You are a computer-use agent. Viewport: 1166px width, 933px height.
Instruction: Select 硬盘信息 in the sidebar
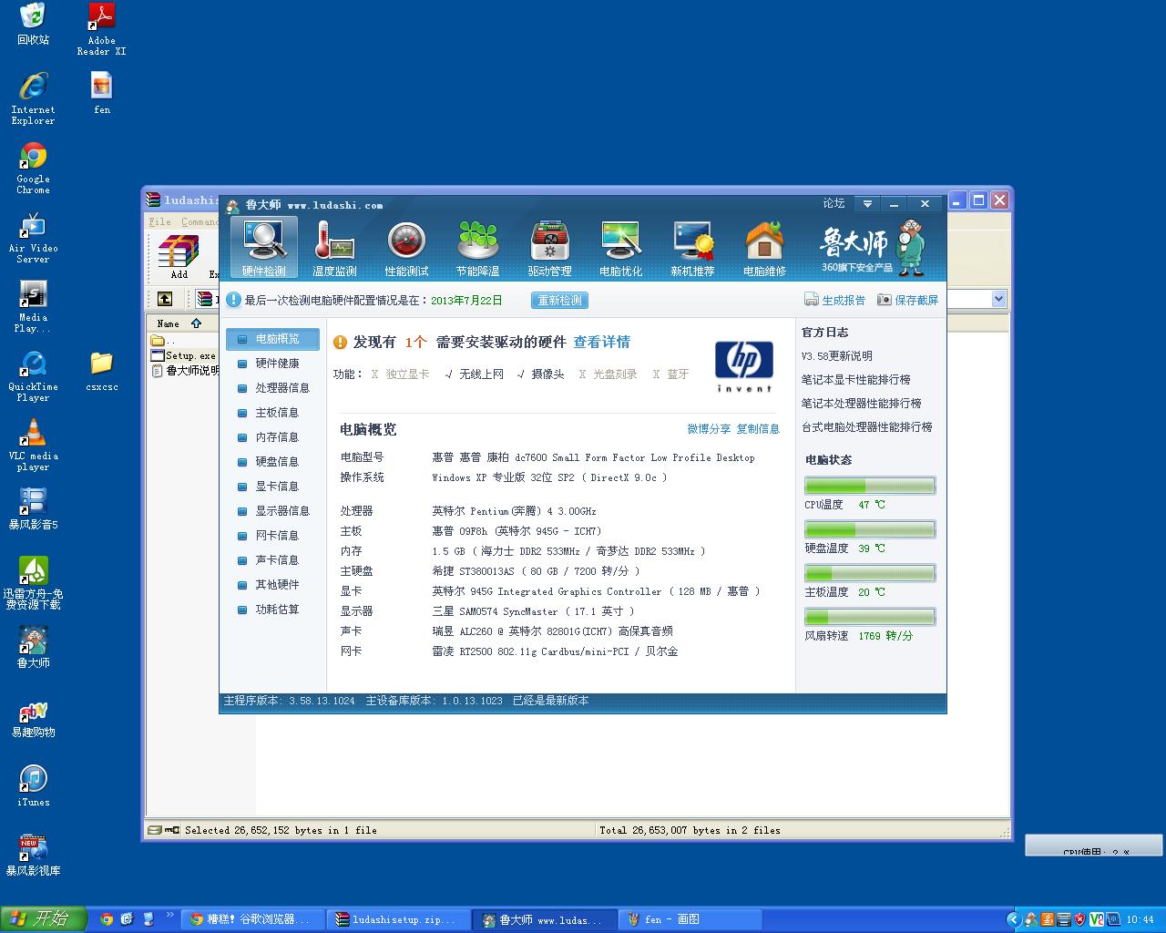(277, 462)
